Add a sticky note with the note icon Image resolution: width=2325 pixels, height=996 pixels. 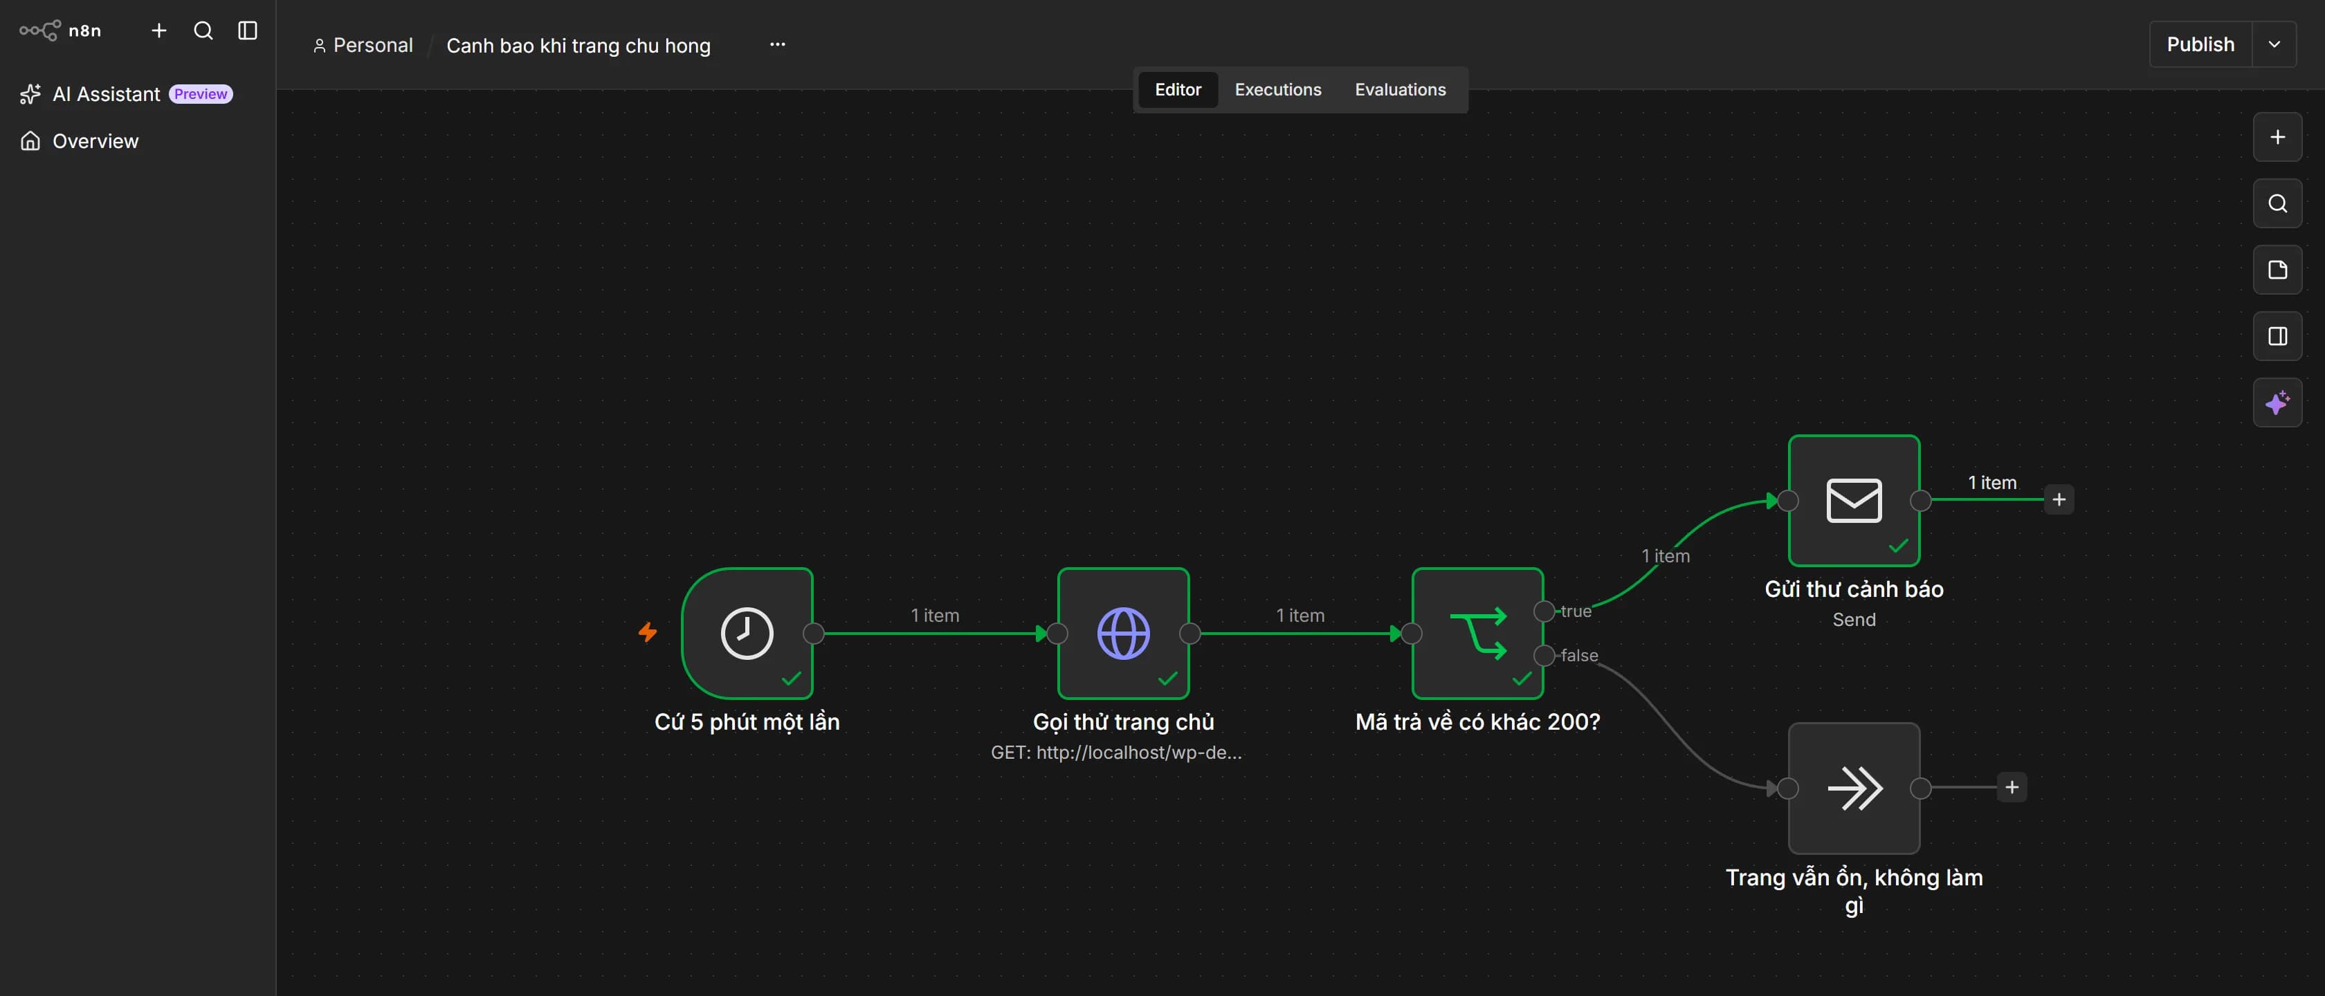(x=2277, y=270)
